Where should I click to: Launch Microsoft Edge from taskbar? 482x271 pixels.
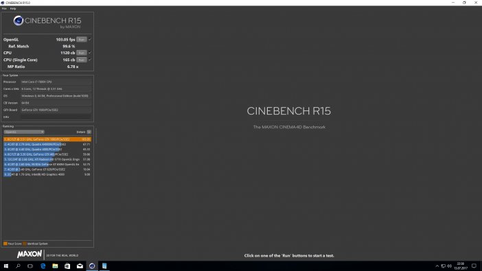43,266
